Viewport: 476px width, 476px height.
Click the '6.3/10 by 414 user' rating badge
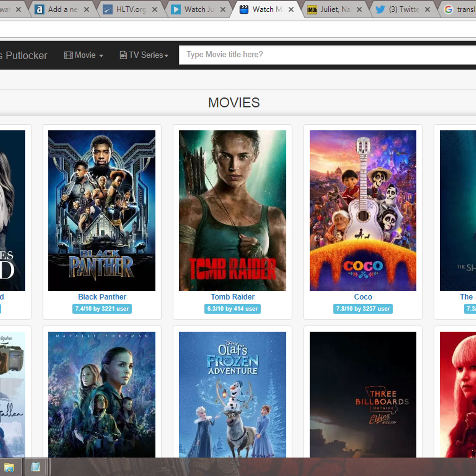point(232,309)
